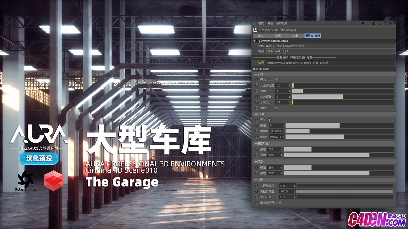The image size is (408, 229).
Task: Click the keyframe icon beside 太阳大小
Action: point(257,102)
